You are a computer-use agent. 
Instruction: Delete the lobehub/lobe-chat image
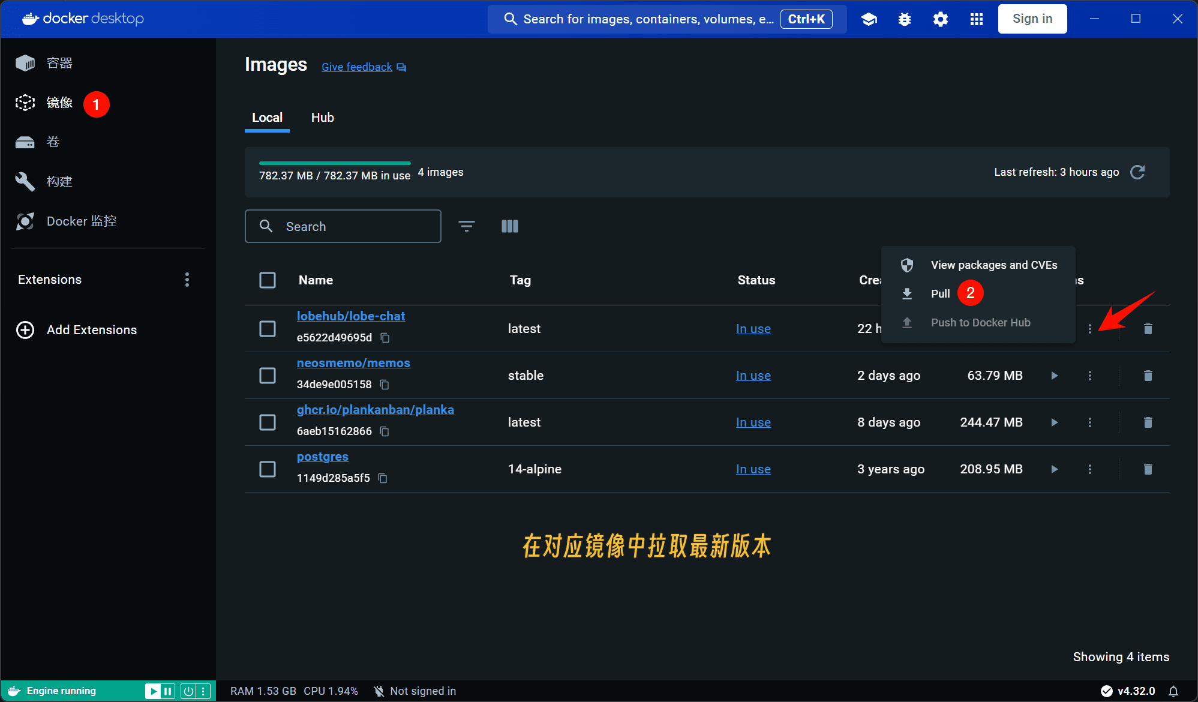(1148, 329)
